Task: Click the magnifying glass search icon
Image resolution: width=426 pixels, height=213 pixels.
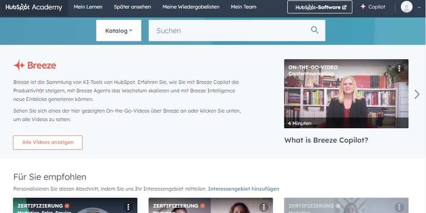Action: point(314,30)
